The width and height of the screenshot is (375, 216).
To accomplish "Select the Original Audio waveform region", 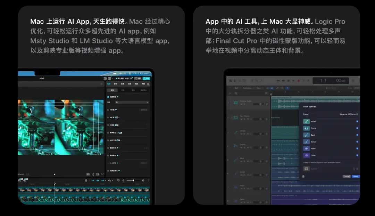I will pyautogui.click(x=316, y=103).
